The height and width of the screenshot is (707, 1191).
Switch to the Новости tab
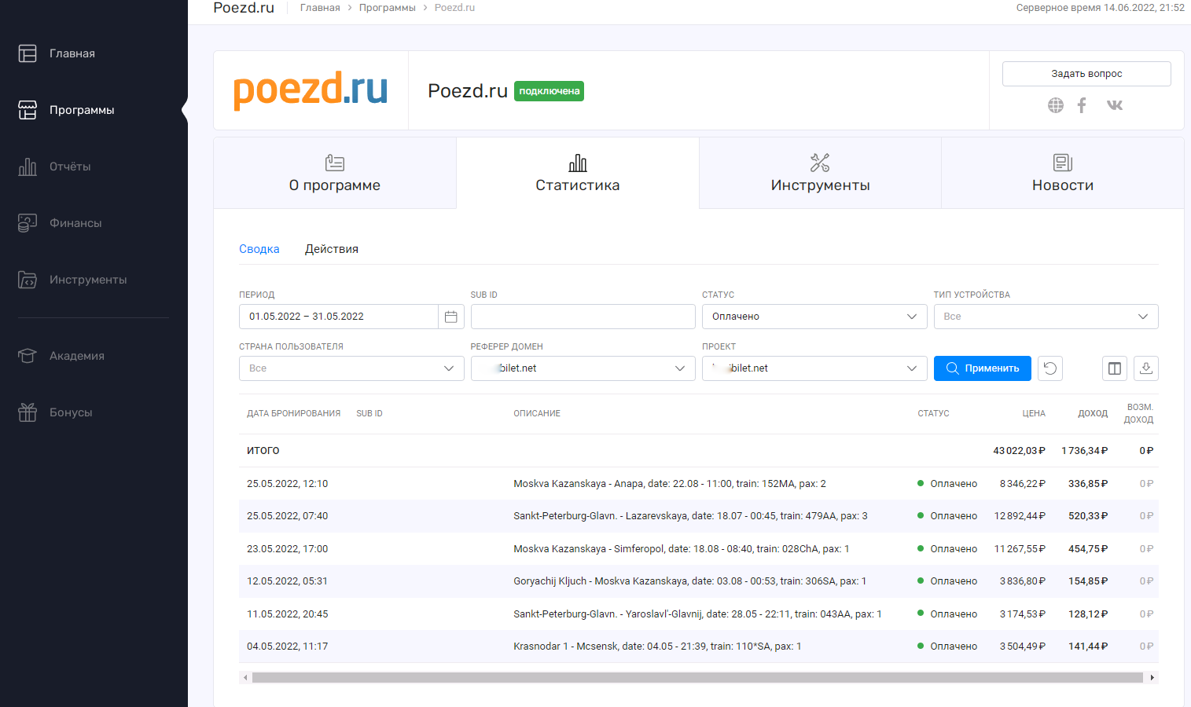tap(1063, 173)
